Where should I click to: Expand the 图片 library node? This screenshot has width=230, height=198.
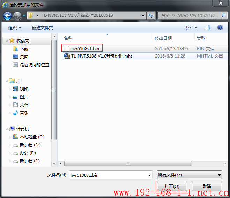(10, 97)
